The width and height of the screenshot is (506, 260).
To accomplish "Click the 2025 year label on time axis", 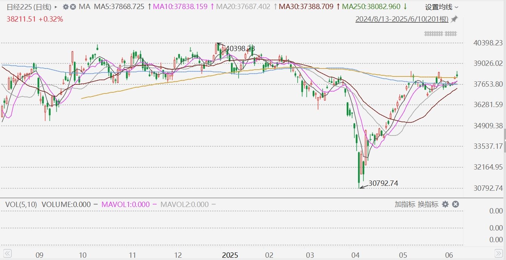I will pyautogui.click(x=230, y=255).
